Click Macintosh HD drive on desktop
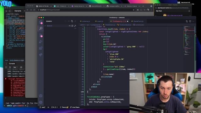The width and height of the screenshot is (201, 113). point(184,3)
